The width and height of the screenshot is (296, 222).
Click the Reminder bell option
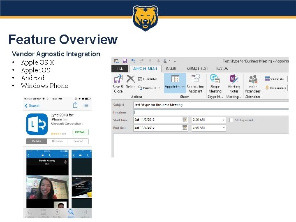point(275,88)
